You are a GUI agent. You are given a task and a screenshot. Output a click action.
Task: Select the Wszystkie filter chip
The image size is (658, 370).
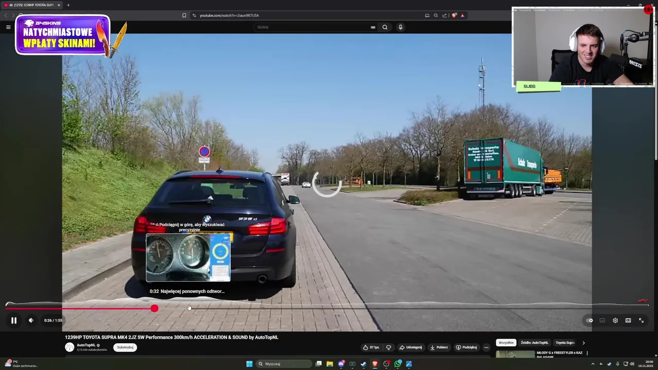pyautogui.click(x=506, y=343)
